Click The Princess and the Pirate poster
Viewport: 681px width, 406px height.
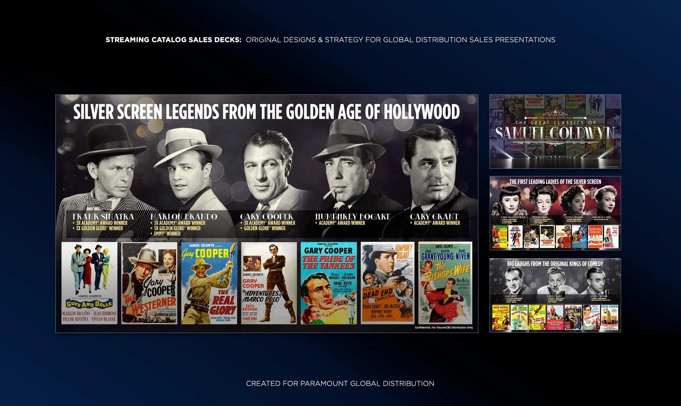click(x=501, y=317)
